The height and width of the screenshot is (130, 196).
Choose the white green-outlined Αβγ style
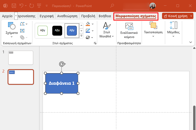(43, 31)
